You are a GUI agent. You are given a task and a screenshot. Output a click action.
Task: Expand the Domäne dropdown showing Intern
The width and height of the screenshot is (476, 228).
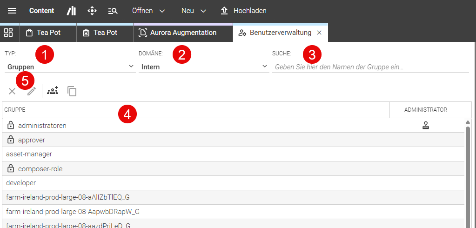point(204,67)
